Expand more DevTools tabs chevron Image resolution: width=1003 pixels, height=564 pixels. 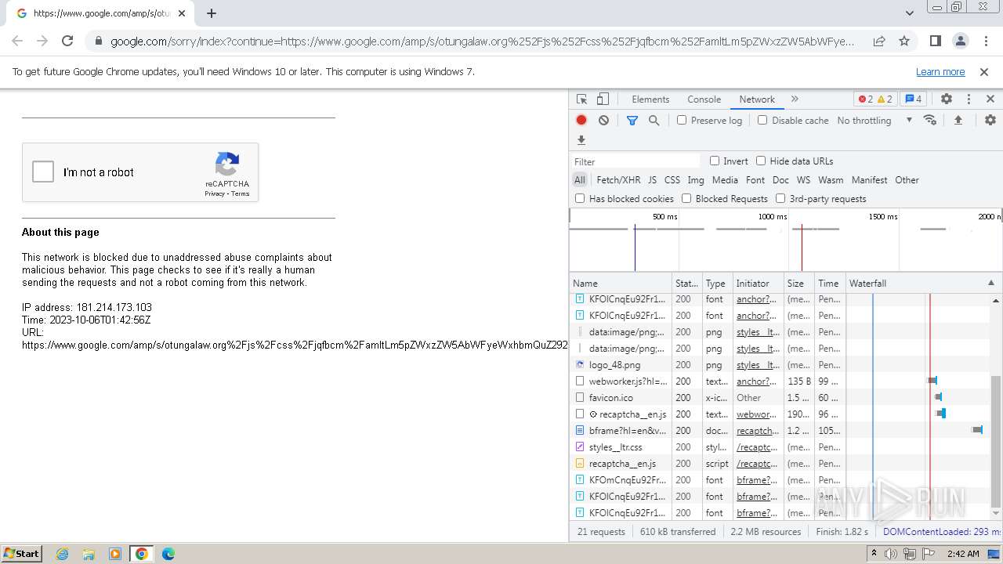(x=795, y=99)
